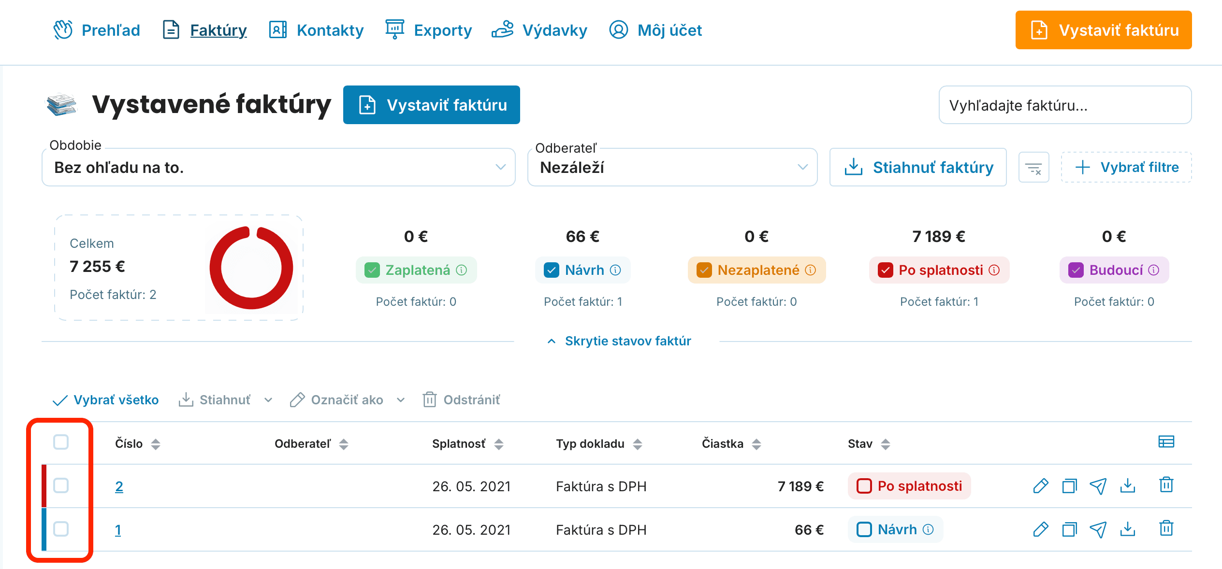Screen dimensions: 1222x569
Task: Click the orange Vystaviť faktúru button
Action: click(1104, 30)
